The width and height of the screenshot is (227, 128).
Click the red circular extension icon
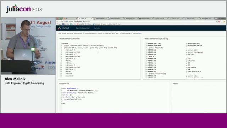tap(219, 21)
